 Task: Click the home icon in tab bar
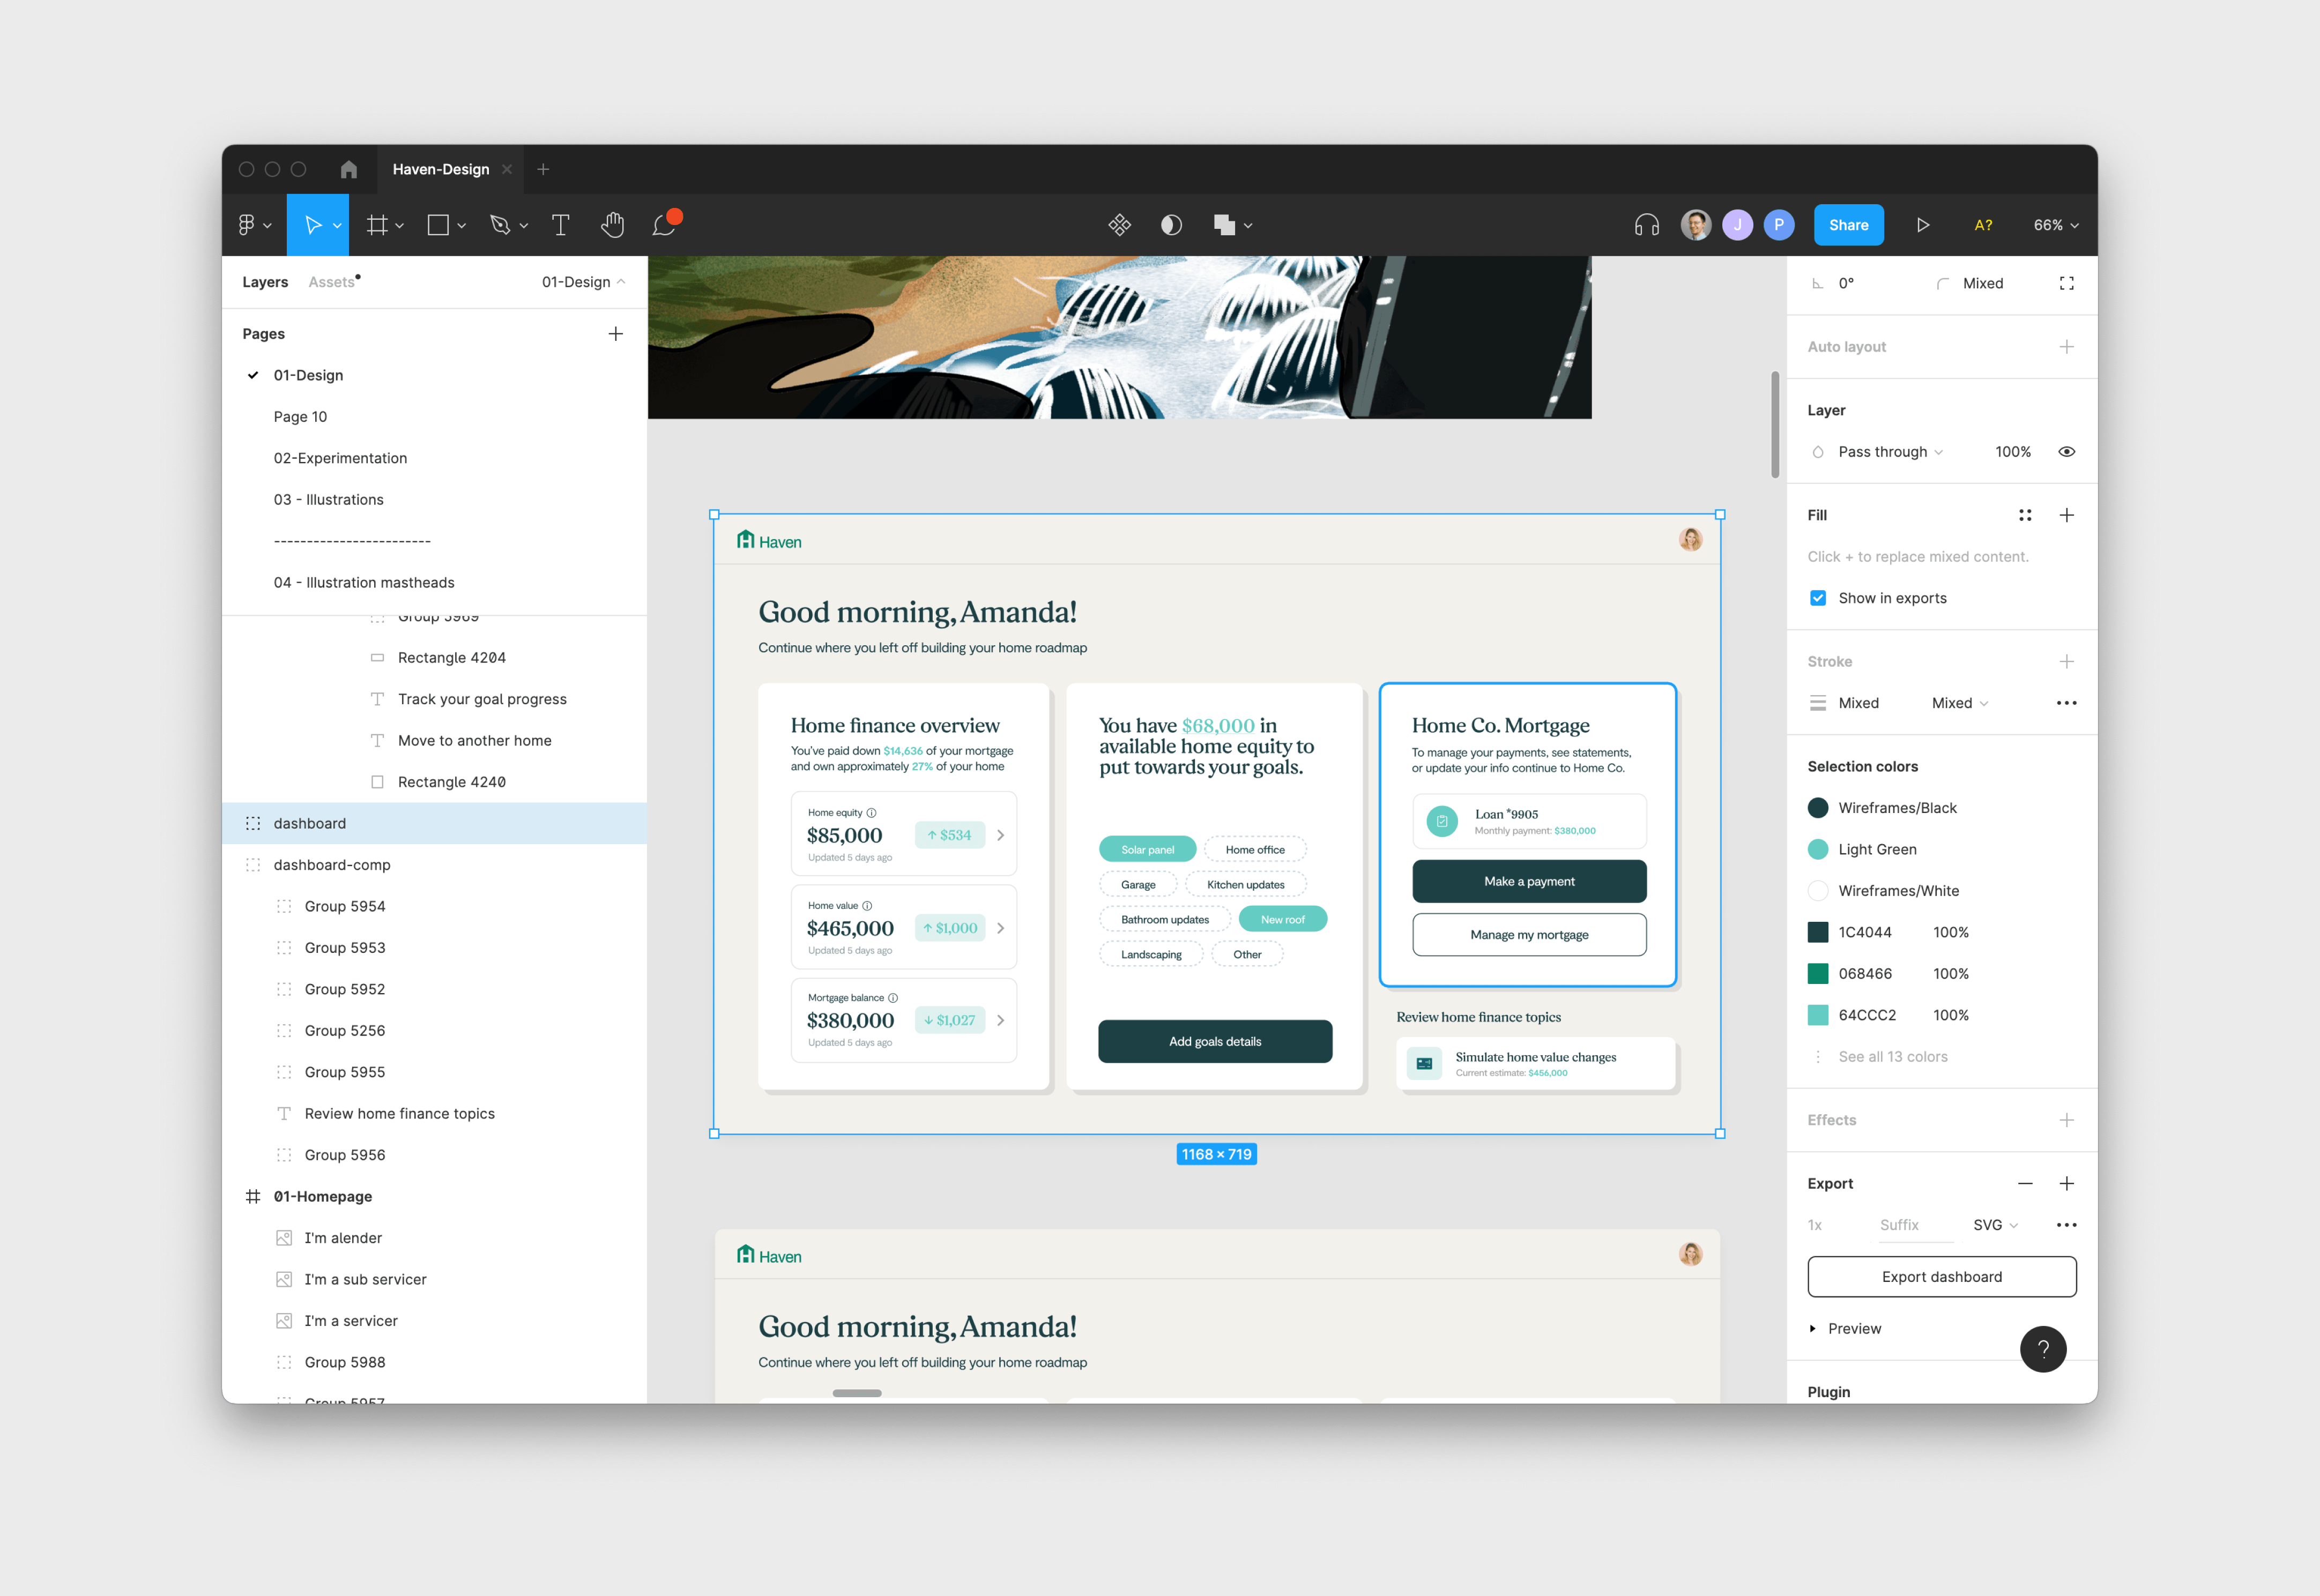(348, 169)
